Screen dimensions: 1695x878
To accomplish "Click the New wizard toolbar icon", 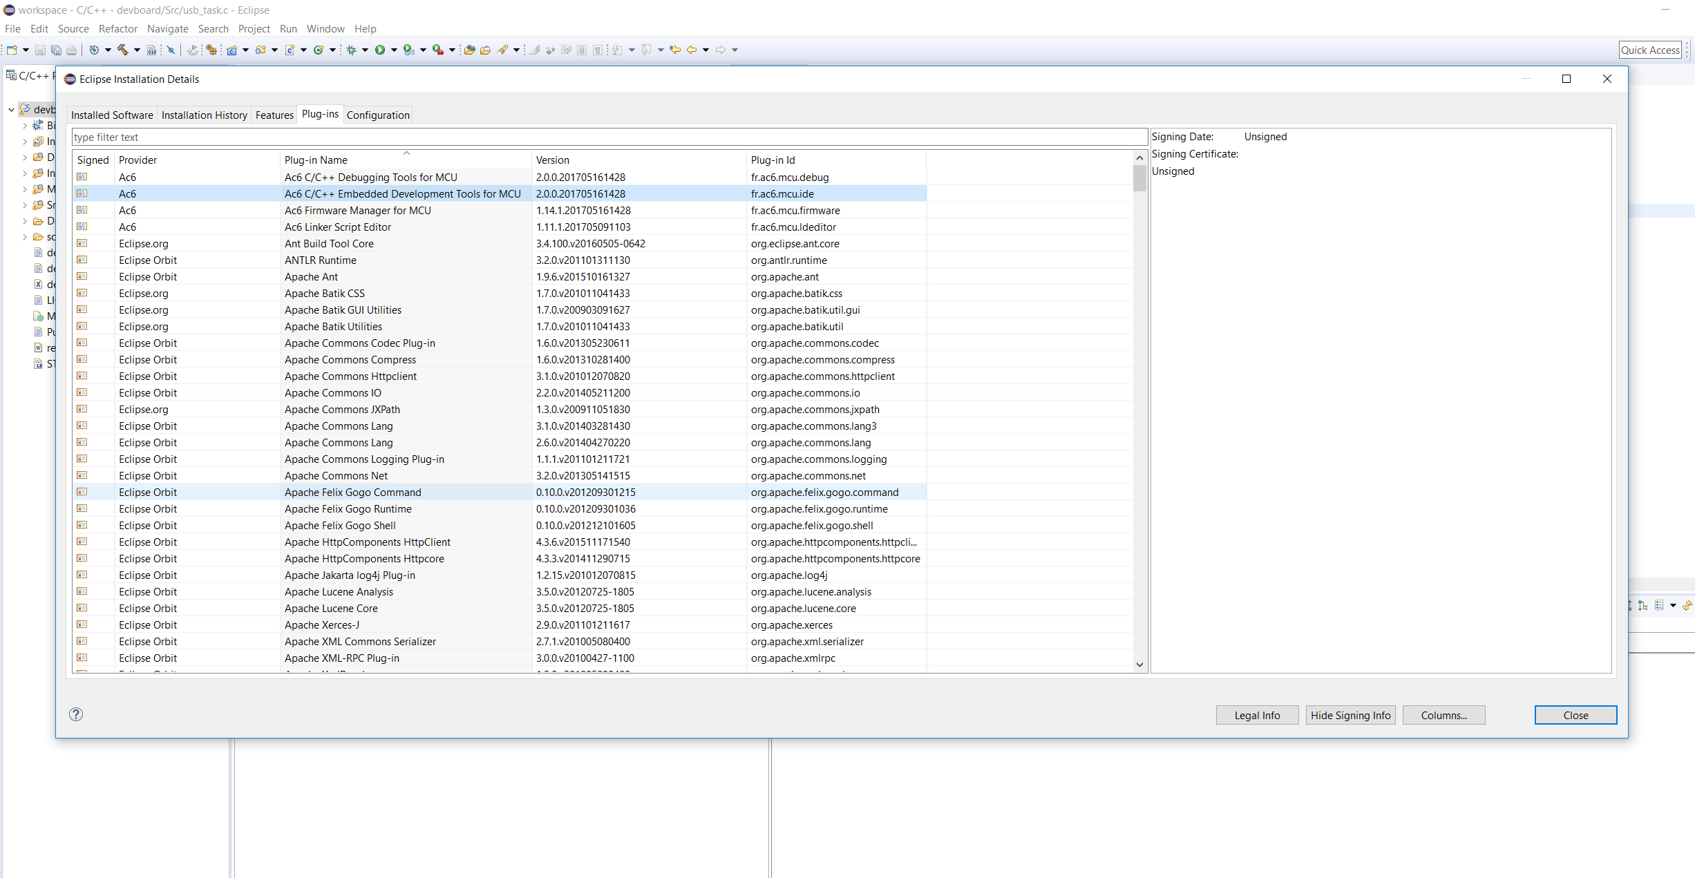I will (12, 50).
